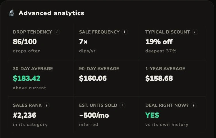
Task: Open the Sale Frequency info tooltip icon
Action: click(124, 32)
